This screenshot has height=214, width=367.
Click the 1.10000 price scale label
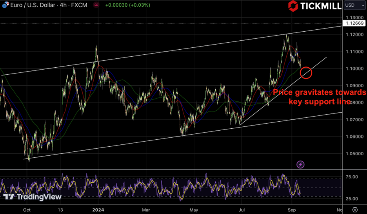pyautogui.click(x=354, y=69)
